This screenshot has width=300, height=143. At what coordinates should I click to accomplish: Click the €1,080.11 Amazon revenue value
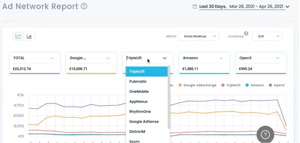[x=190, y=69]
